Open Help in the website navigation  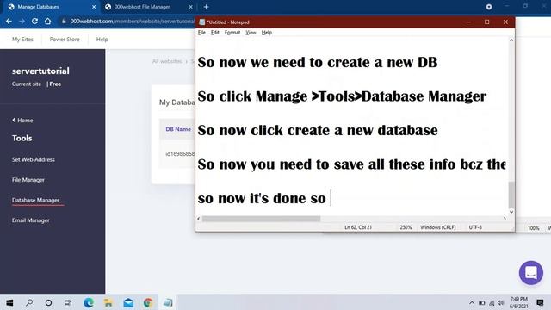pos(102,40)
